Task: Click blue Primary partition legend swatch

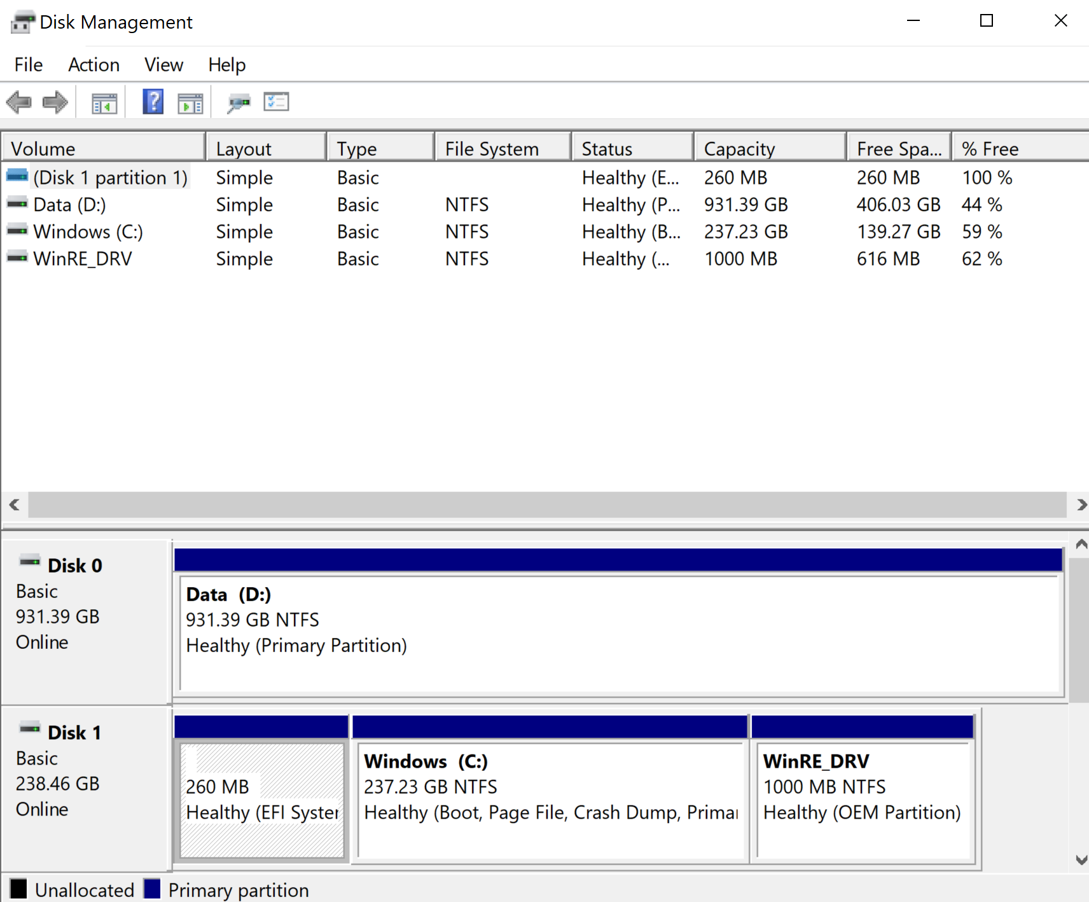Action: 152,889
